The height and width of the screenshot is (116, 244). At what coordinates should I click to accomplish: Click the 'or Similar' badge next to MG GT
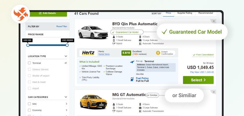pos(153,95)
